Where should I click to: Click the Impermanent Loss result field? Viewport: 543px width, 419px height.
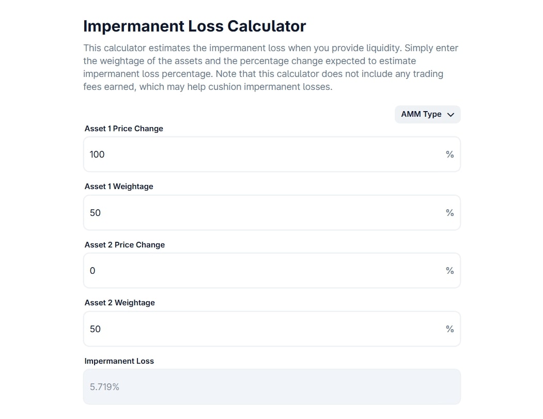[258, 386]
